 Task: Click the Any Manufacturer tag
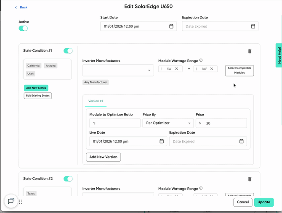[96, 82]
